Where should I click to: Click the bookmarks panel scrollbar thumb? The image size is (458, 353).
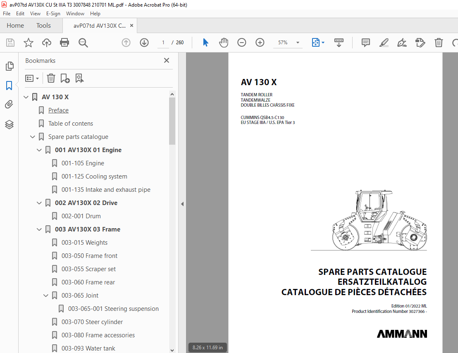(172, 121)
